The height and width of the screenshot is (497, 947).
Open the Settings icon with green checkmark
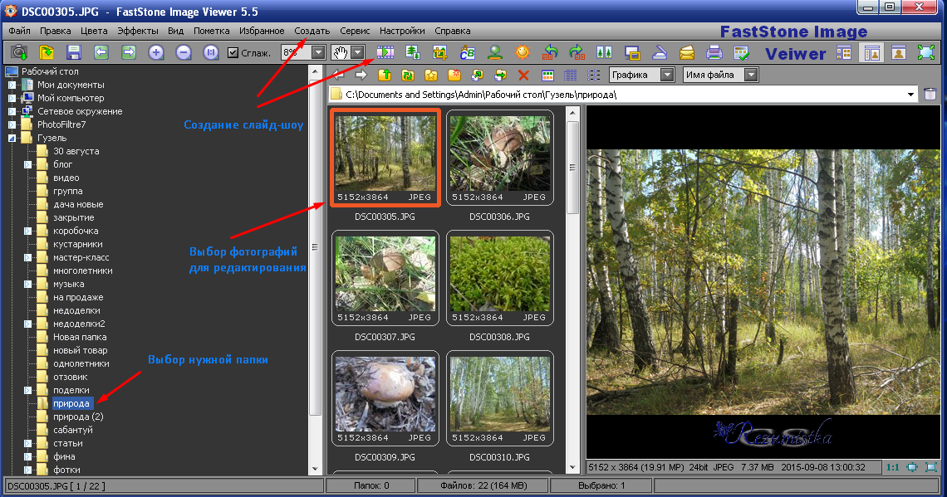point(742,53)
